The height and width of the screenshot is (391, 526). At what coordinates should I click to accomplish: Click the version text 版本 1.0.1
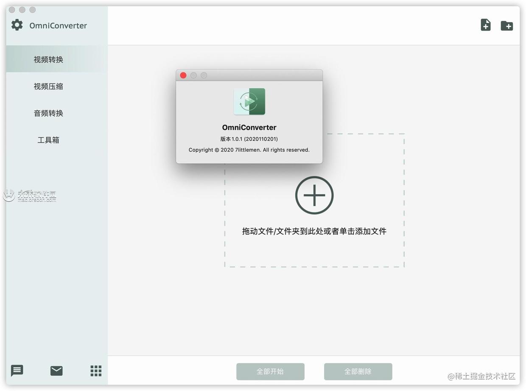249,139
